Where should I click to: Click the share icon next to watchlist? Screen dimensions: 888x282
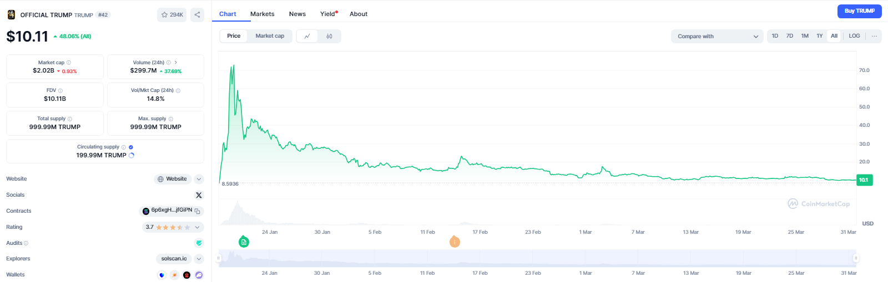pos(197,15)
